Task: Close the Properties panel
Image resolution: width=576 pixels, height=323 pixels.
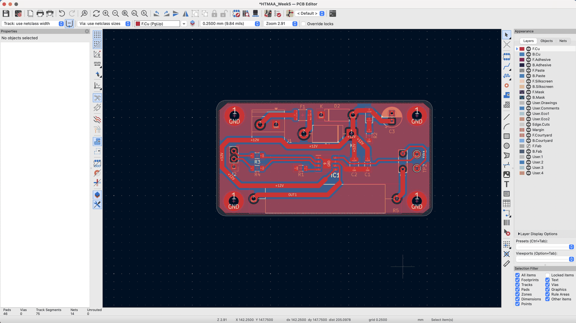Action: click(87, 31)
